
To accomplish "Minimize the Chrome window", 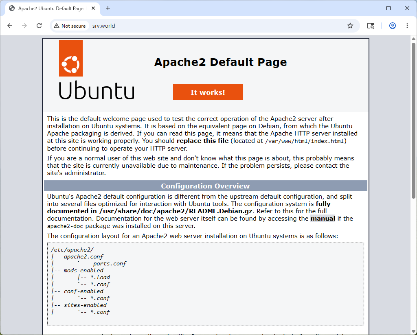I will coord(370,8).
